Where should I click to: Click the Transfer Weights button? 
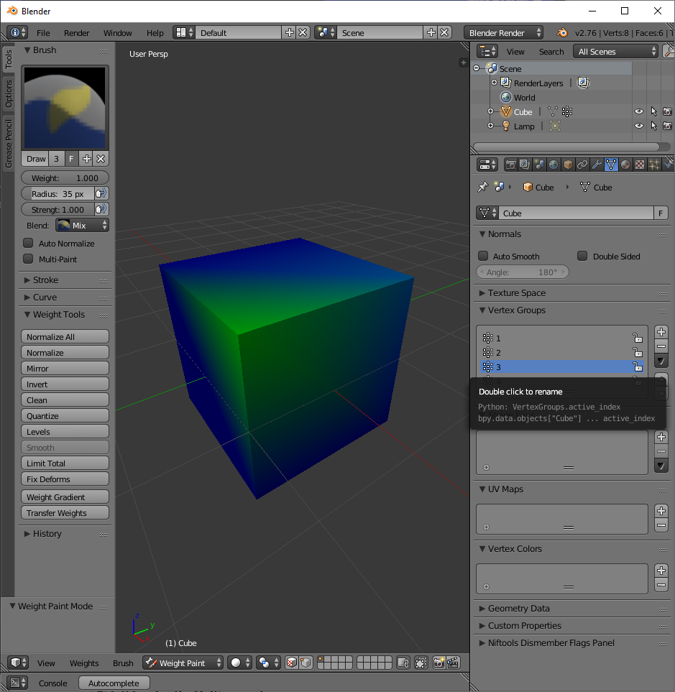point(65,513)
